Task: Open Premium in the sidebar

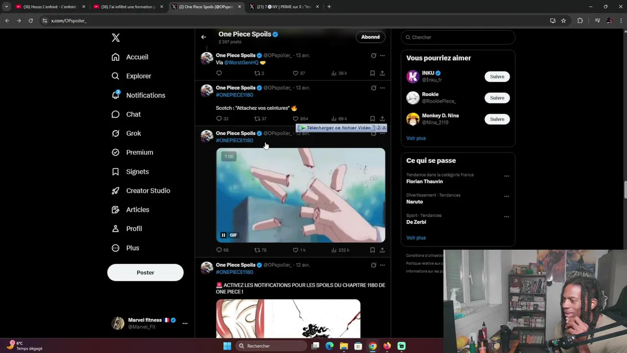Action: pyautogui.click(x=132, y=152)
